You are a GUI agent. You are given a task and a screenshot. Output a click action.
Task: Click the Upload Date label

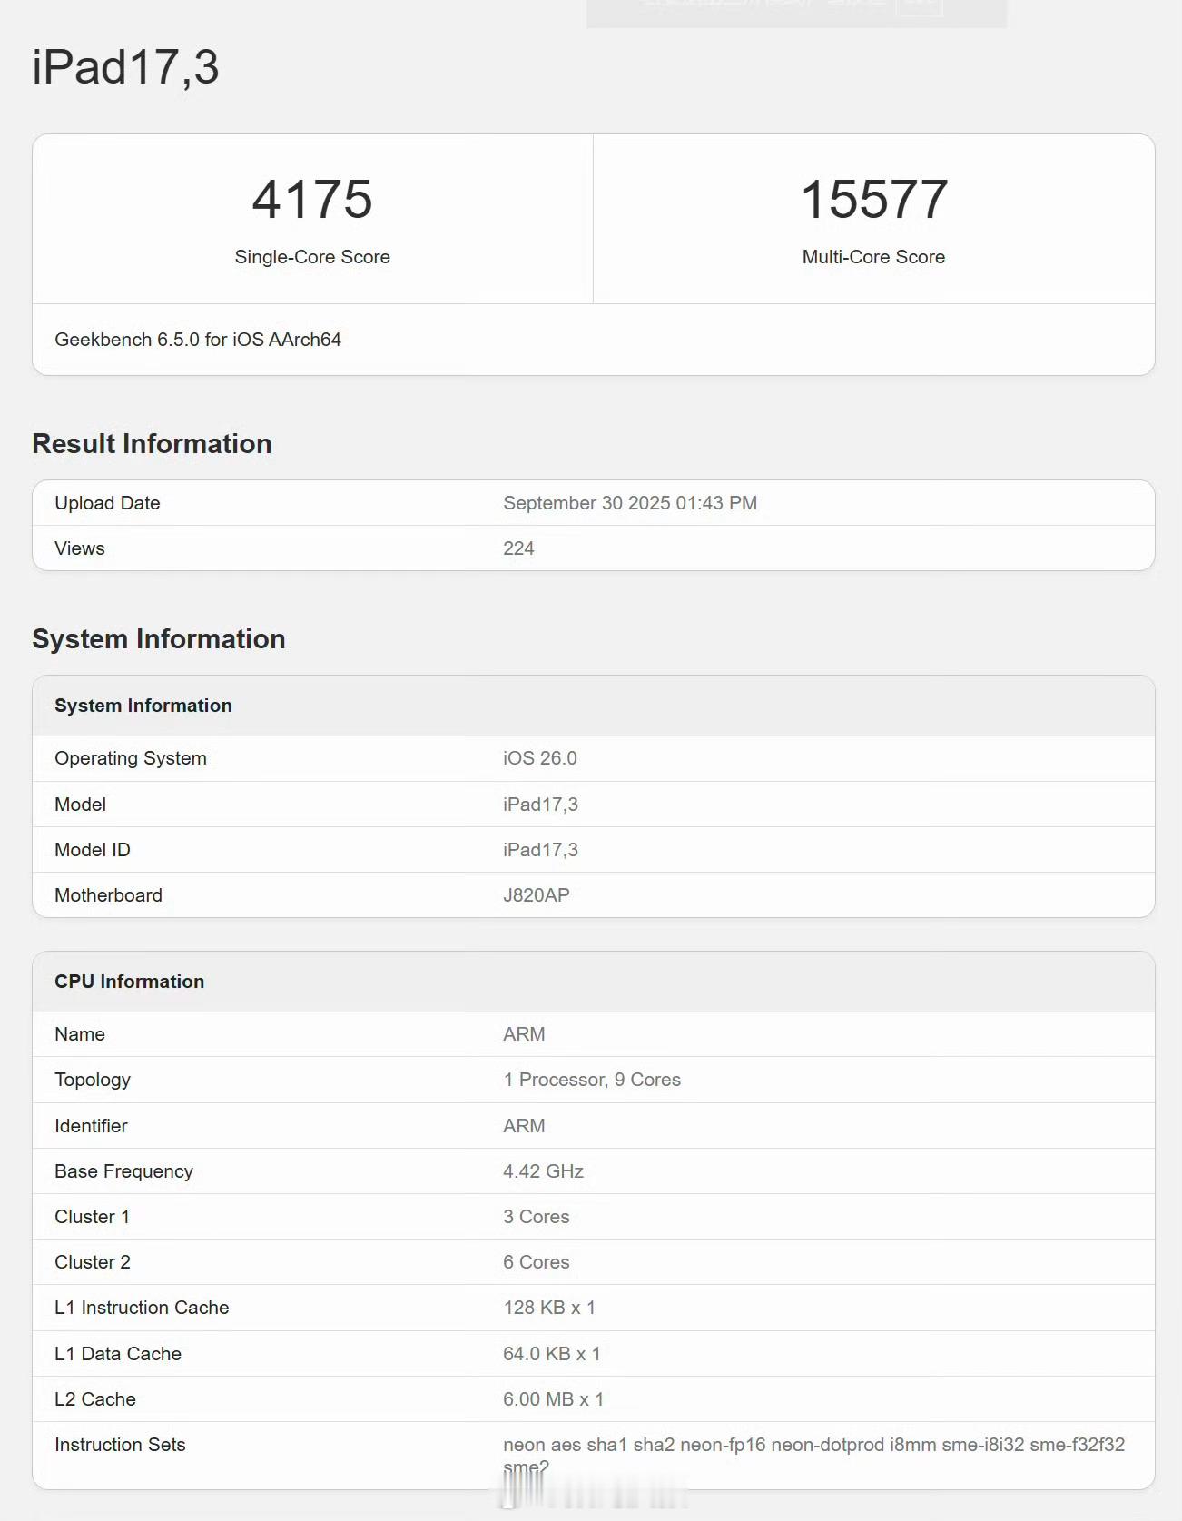[x=107, y=503]
